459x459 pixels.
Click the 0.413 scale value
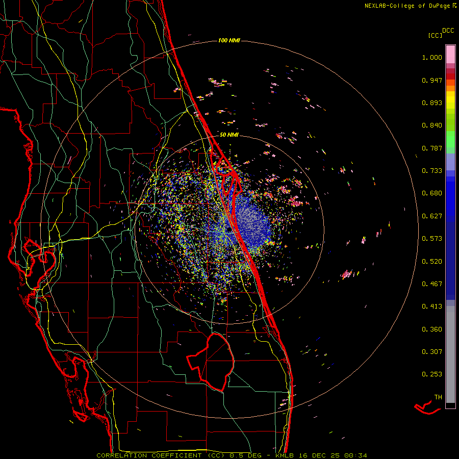[432, 307]
